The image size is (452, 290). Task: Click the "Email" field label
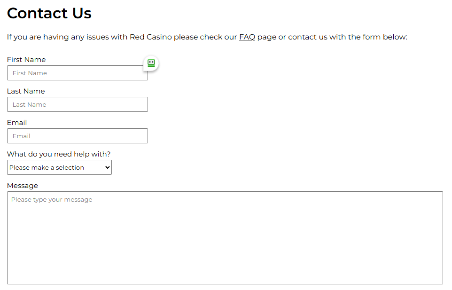pos(17,123)
